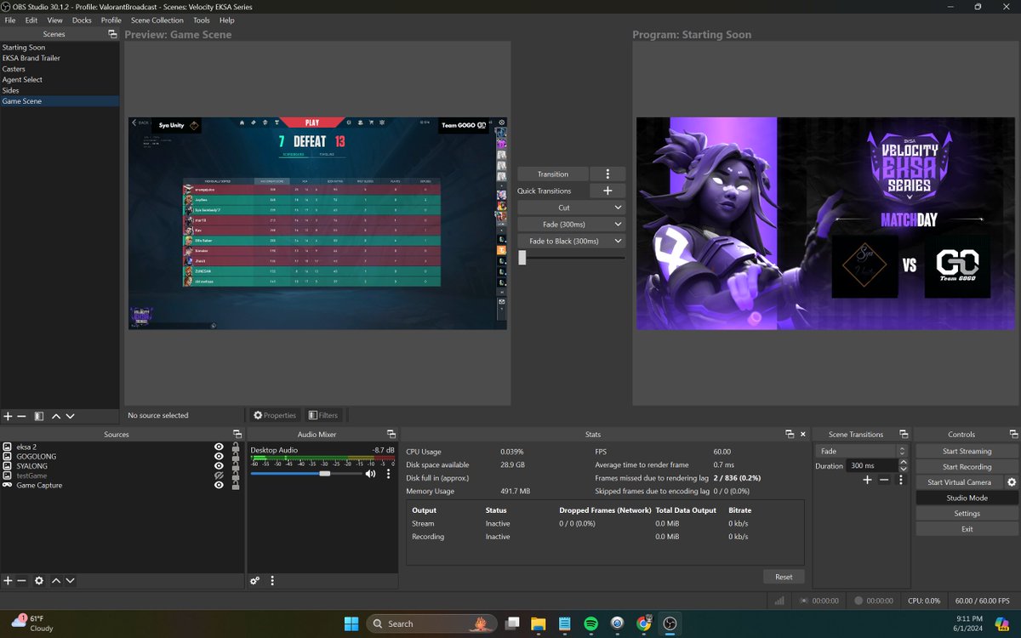The image size is (1021, 638).
Task: Hide the eksa 2 source
Action: tap(219, 447)
